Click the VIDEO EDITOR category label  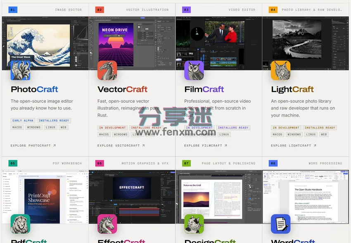click(242, 10)
